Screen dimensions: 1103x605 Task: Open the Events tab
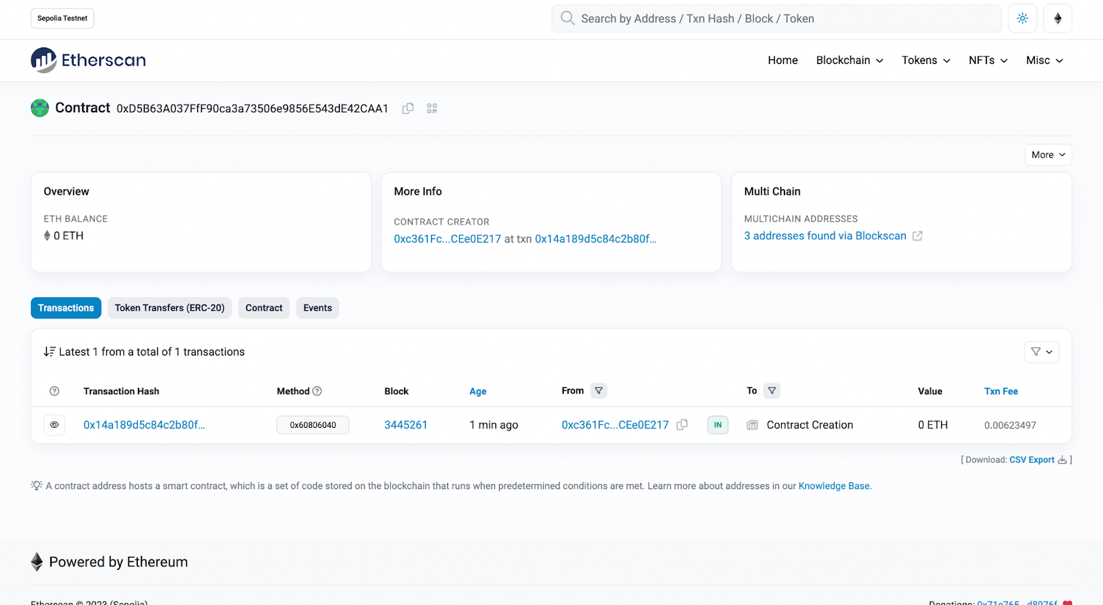pos(317,308)
